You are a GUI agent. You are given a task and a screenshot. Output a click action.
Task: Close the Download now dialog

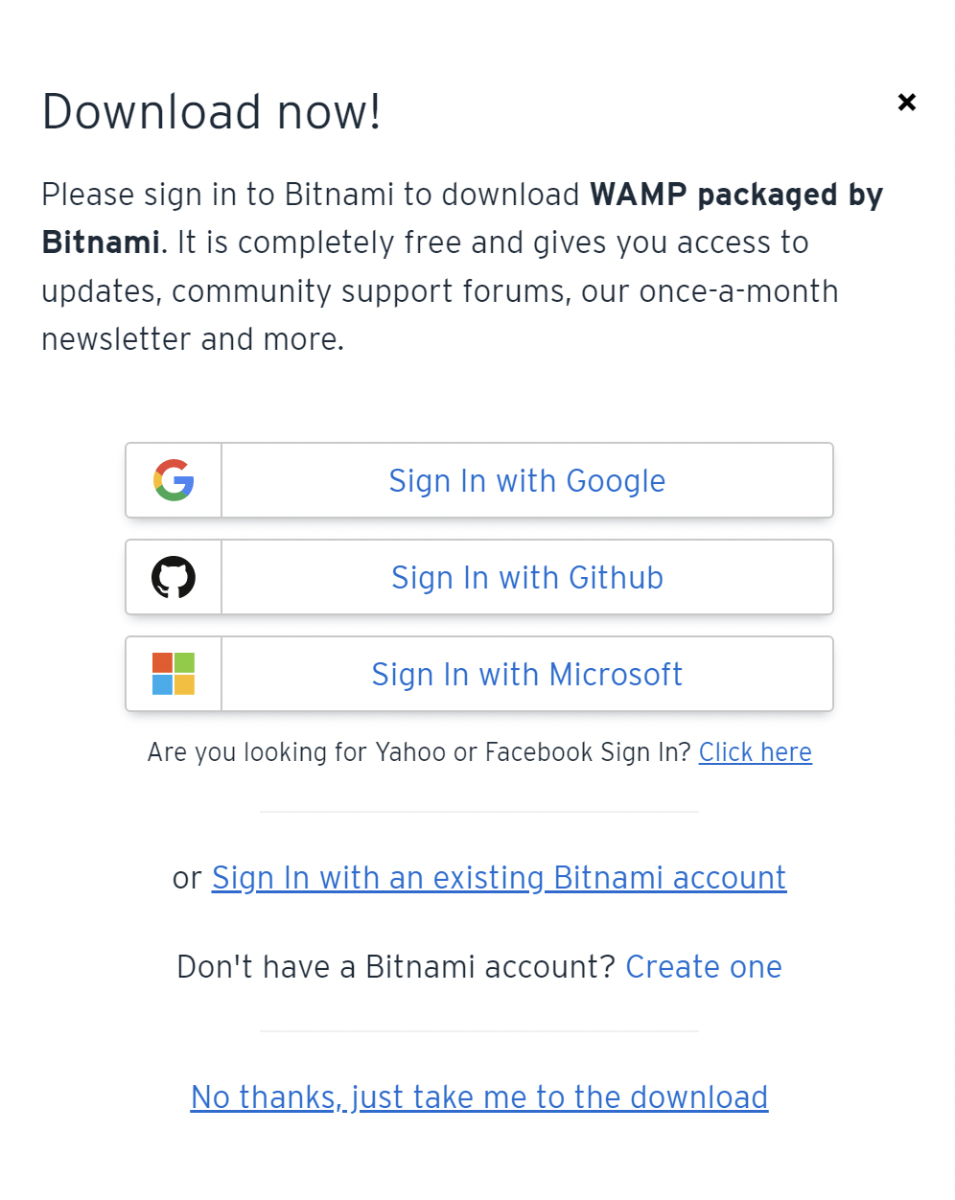coord(906,102)
